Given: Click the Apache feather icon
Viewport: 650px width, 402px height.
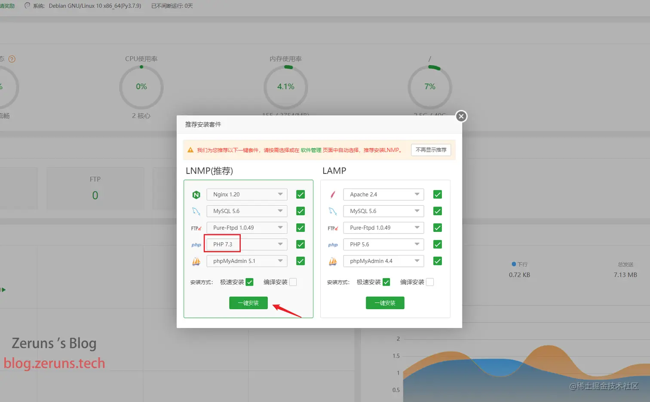Looking at the screenshot, I should [x=333, y=195].
